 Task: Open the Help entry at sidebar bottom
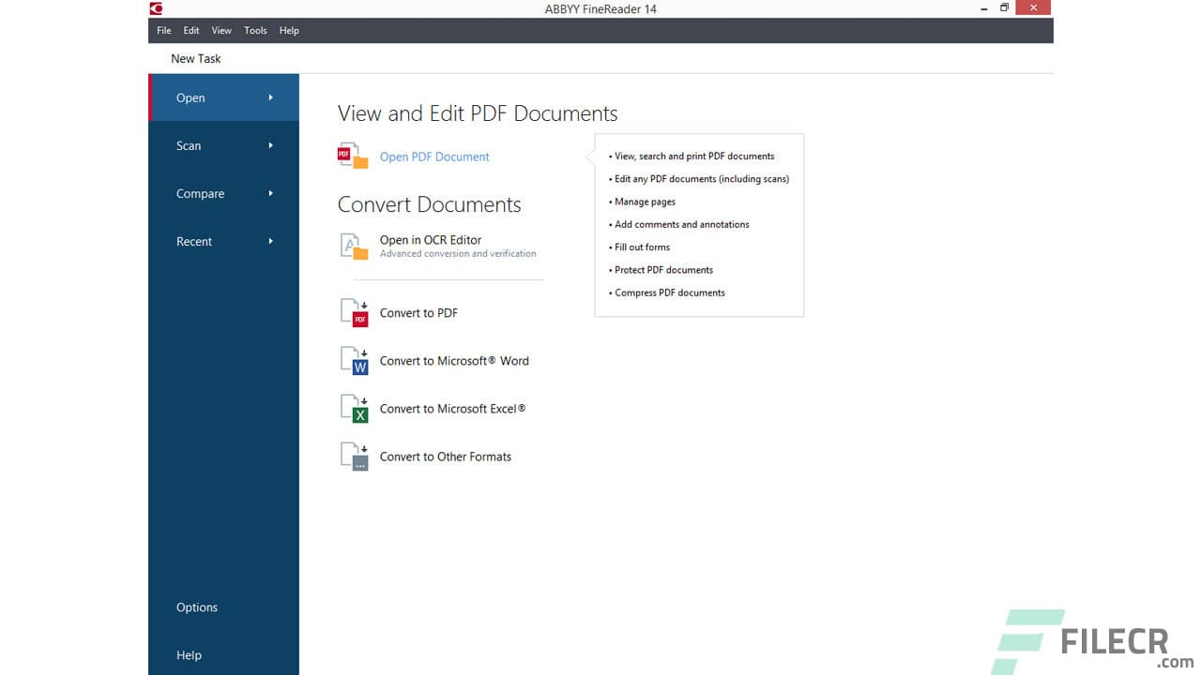(189, 654)
